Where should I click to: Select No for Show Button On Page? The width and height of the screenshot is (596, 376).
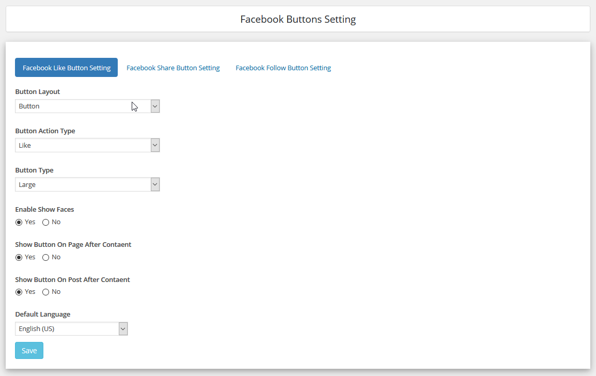45,257
